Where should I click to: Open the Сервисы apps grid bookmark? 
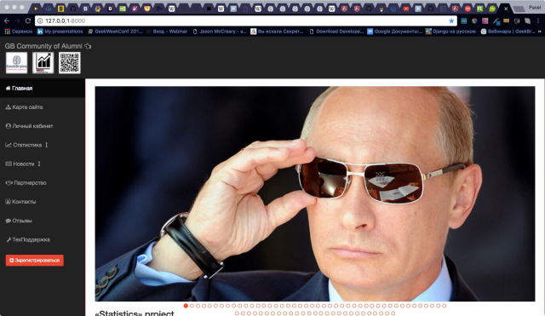[19, 32]
